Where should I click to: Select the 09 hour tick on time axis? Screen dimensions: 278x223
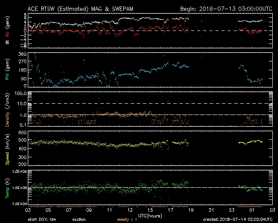[x=89, y=210]
